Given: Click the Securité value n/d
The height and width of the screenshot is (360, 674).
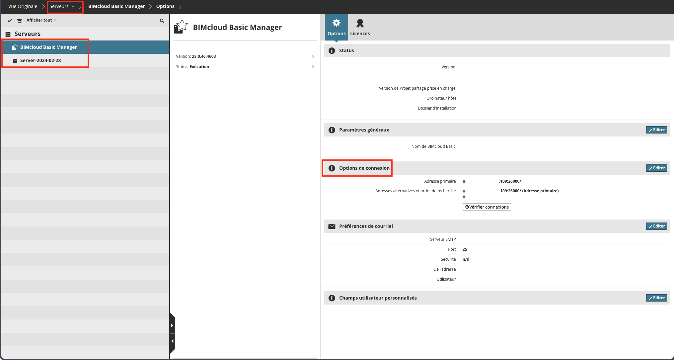Looking at the screenshot, I should point(466,259).
